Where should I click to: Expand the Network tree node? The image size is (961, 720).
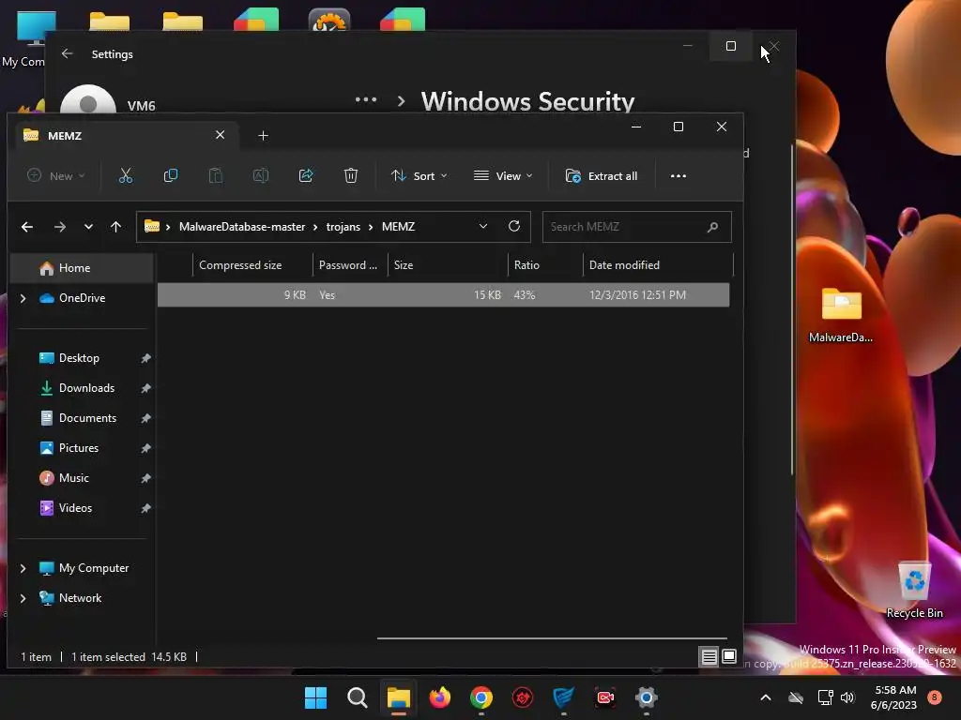tap(23, 598)
